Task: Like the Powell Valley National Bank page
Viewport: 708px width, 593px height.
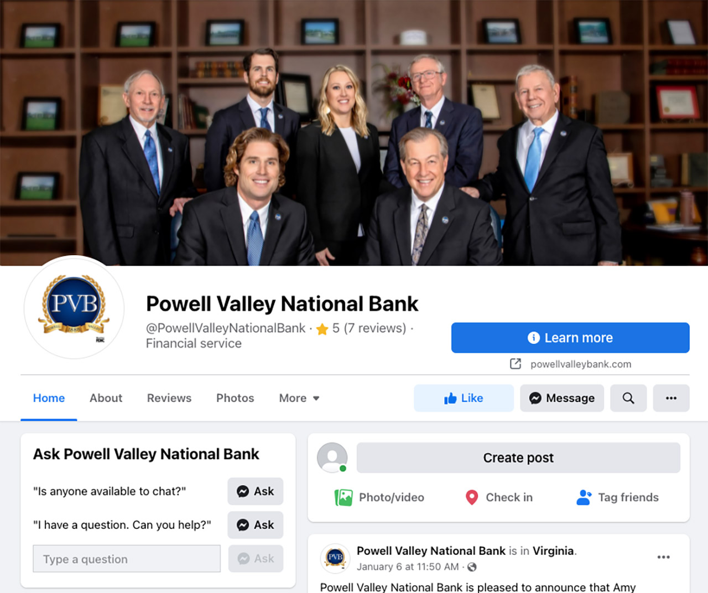Action: 464,398
